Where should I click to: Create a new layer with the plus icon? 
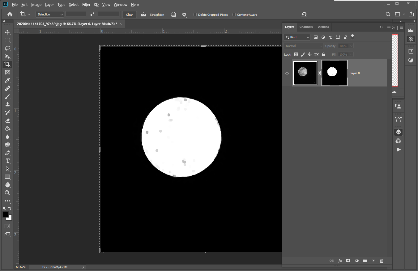(x=373, y=261)
